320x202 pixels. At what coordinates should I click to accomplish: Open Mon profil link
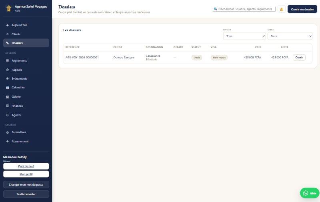26,174
